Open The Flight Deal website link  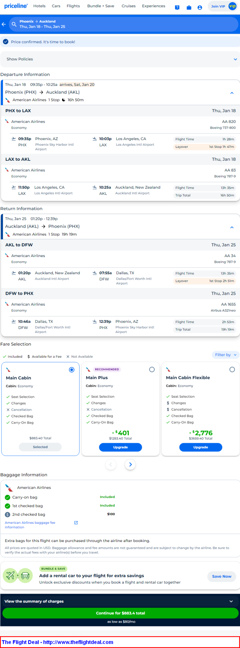tap(57, 642)
